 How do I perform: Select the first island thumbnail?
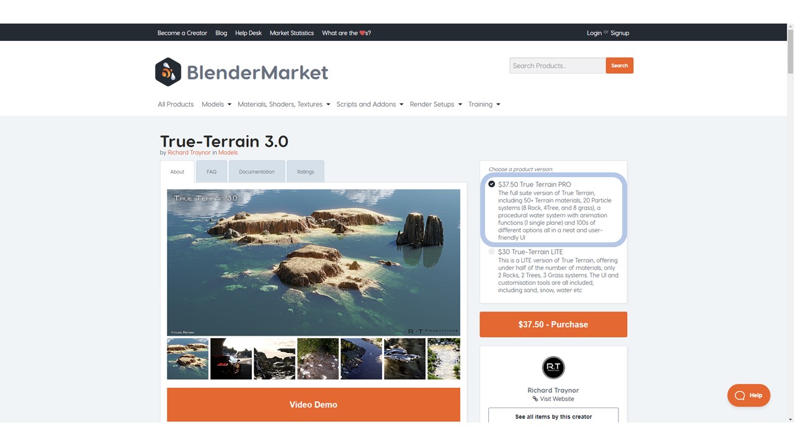187,359
